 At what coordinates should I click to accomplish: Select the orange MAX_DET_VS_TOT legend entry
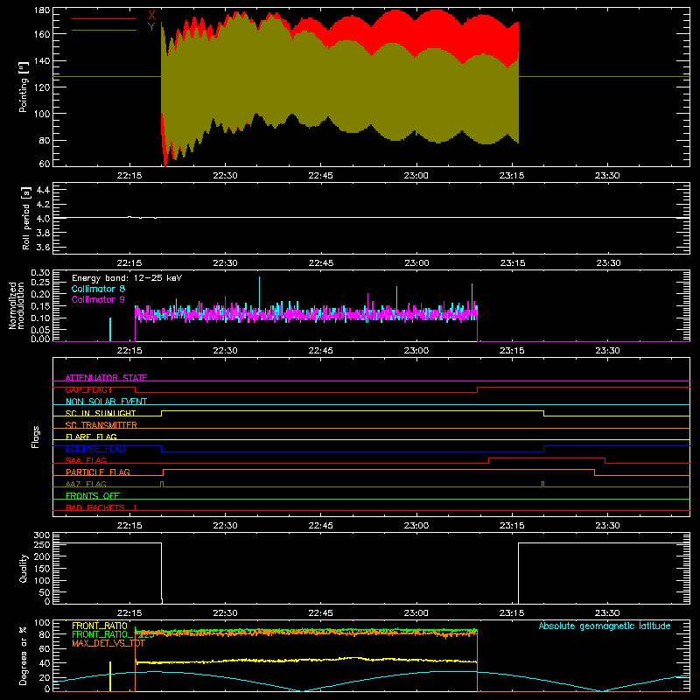coord(108,643)
